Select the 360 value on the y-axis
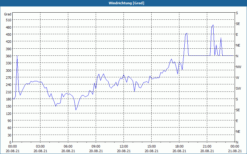The height and width of the screenshot is (154, 247). (x=8, y=56)
